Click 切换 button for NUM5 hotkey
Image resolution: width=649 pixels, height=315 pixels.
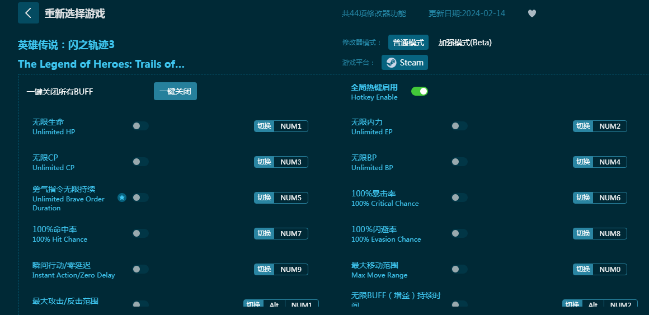pyautogui.click(x=264, y=198)
